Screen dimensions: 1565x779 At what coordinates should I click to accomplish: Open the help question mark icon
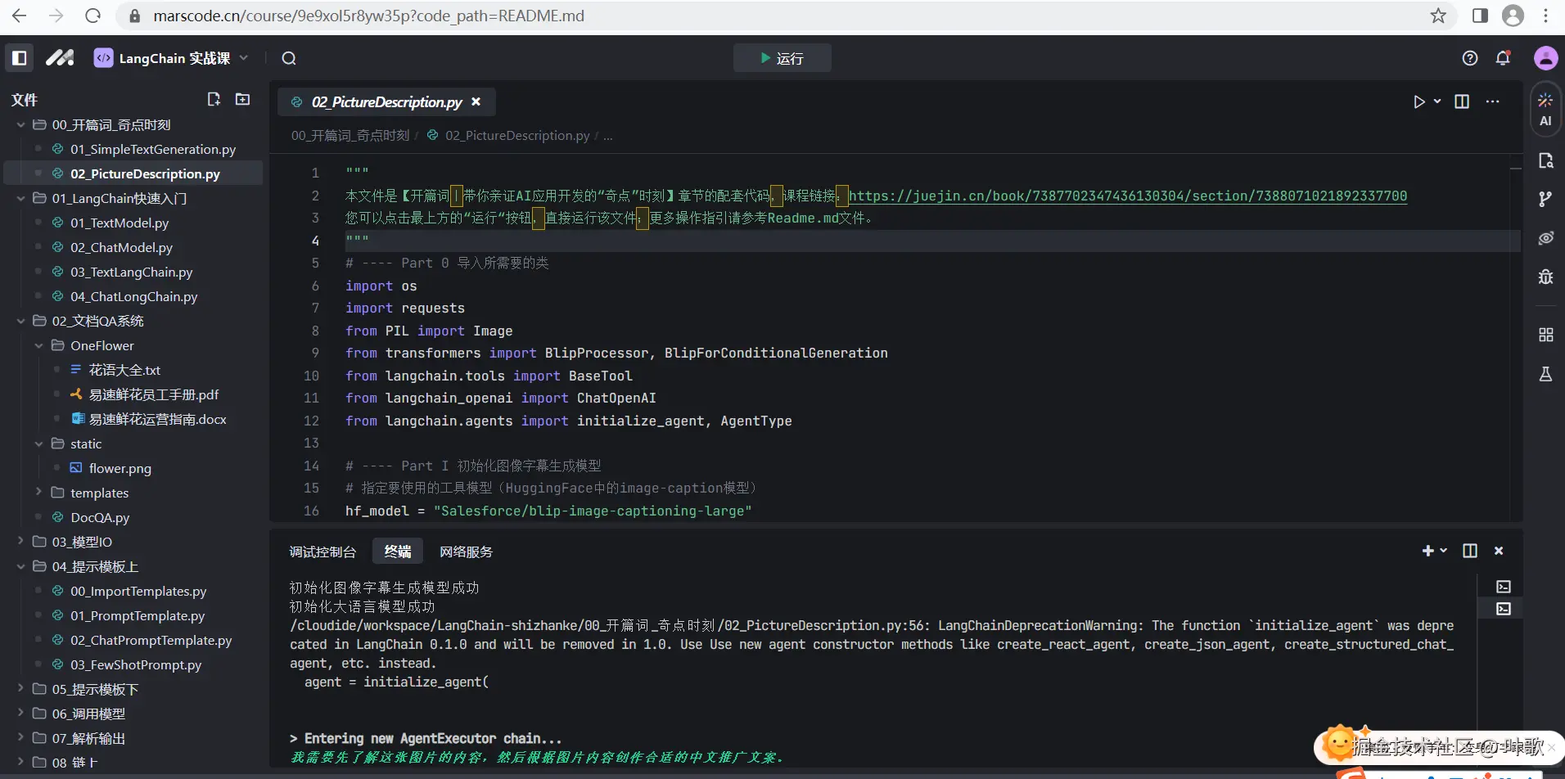1470,58
